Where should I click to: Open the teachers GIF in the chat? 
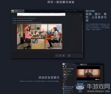coord(39,37)
